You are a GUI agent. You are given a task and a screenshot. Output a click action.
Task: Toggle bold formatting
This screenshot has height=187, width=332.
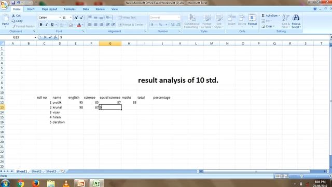tap(41, 25)
